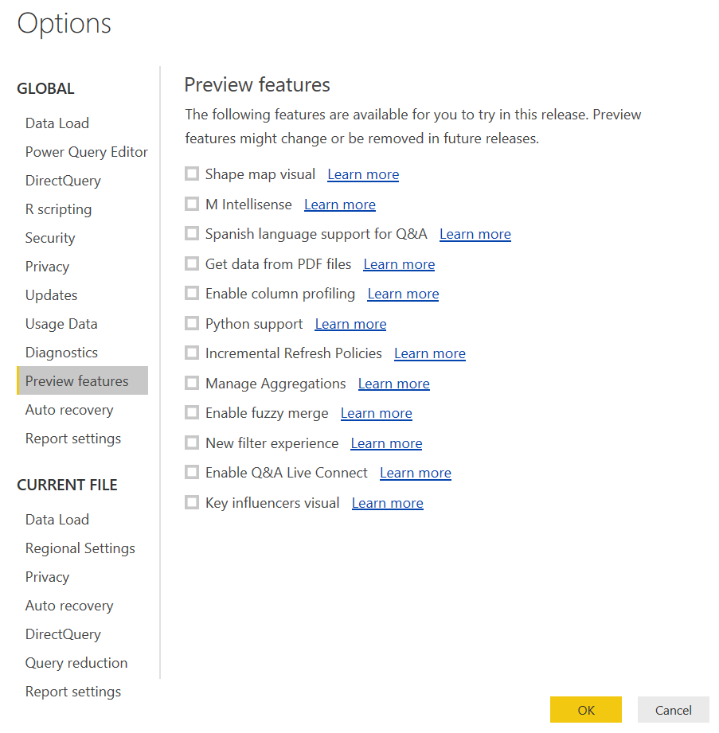Check Spanish language support for Q&A
719x733 pixels.
(192, 233)
